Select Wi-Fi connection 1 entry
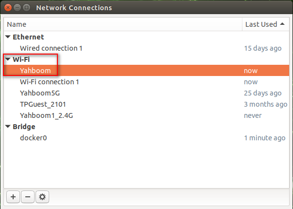Viewport: 293px width, 209px height. click(146, 82)
